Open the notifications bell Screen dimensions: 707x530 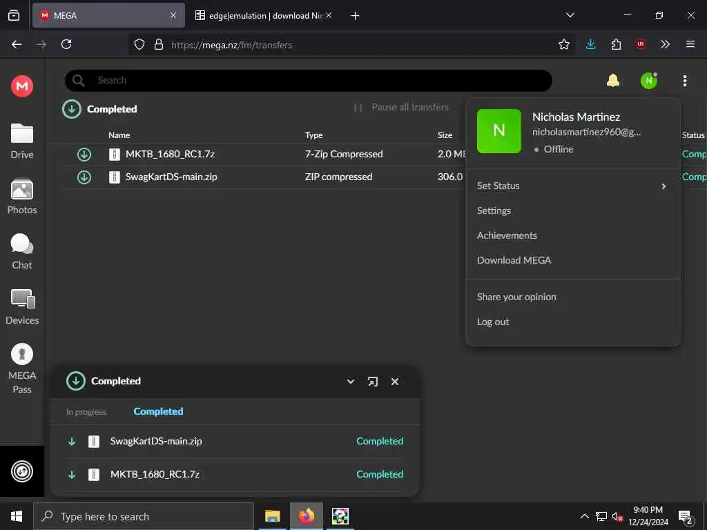pyautogui.click(x=613, y=81)
